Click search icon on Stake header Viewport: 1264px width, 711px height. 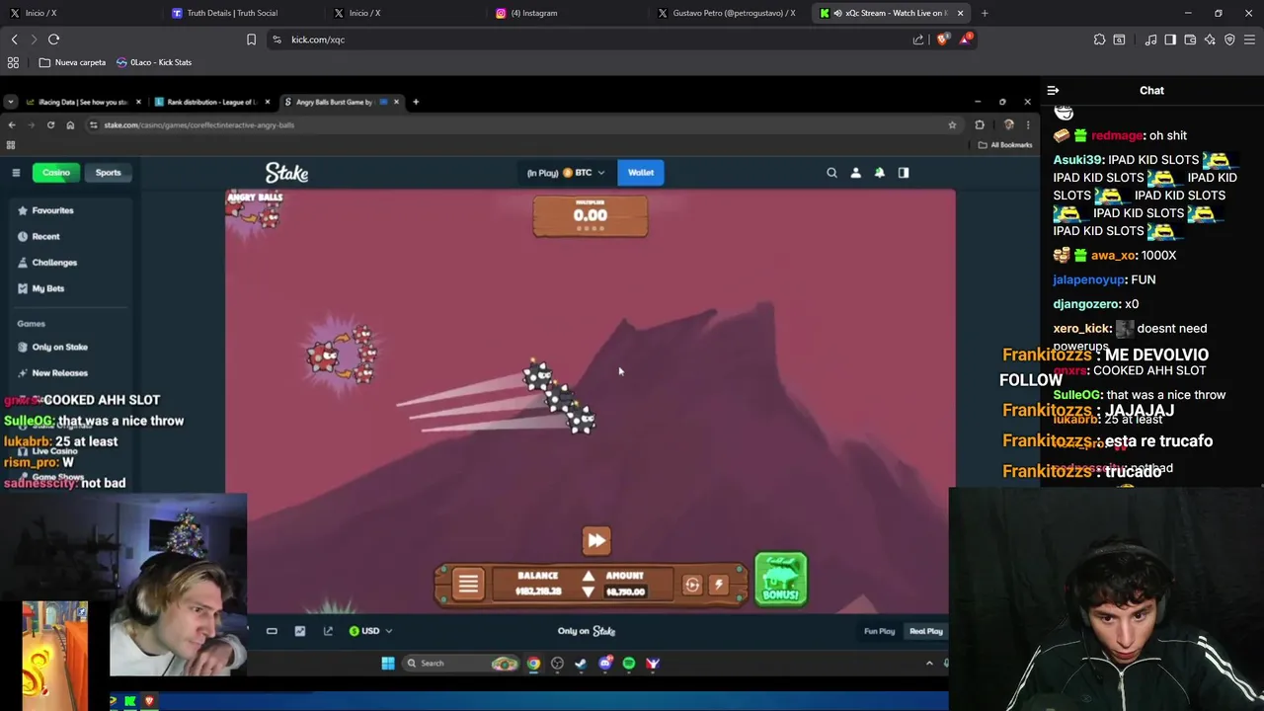pyautogui.click(x=831, y=173)
